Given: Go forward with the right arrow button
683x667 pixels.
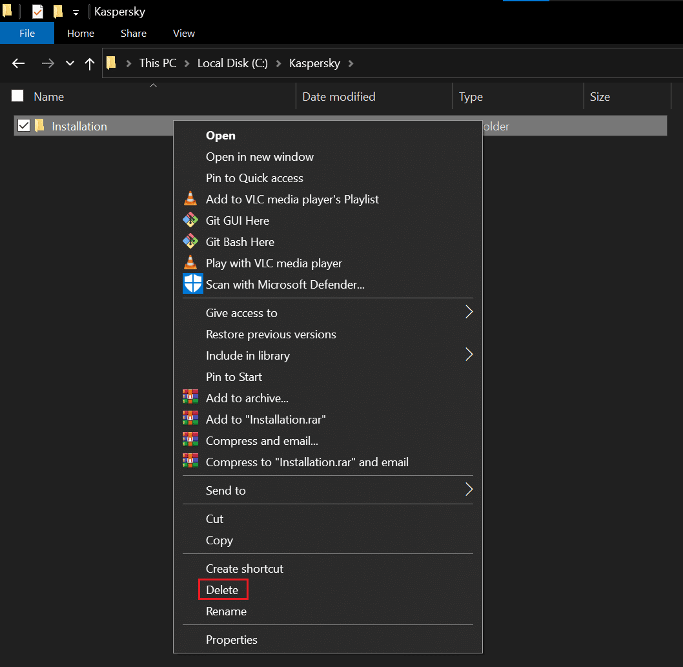Looking at the screenshot, I should click(x=48, y=64).
